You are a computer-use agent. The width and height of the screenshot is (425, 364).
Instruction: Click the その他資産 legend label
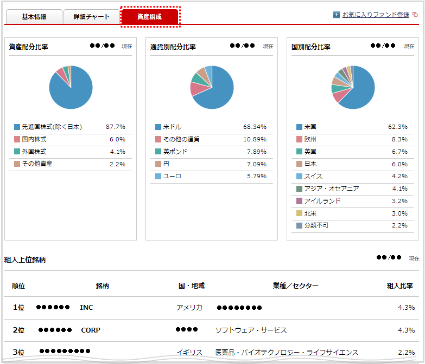click(x=37, y=164)
